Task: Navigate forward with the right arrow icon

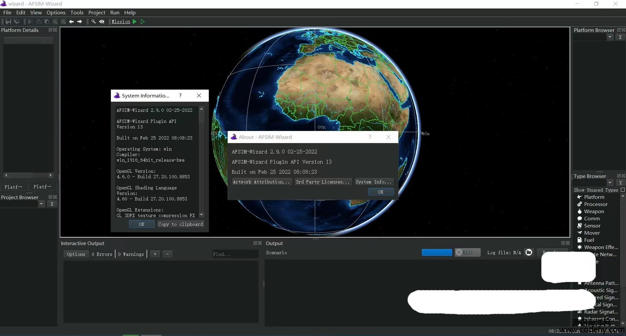Action: (x=80, y=22)
